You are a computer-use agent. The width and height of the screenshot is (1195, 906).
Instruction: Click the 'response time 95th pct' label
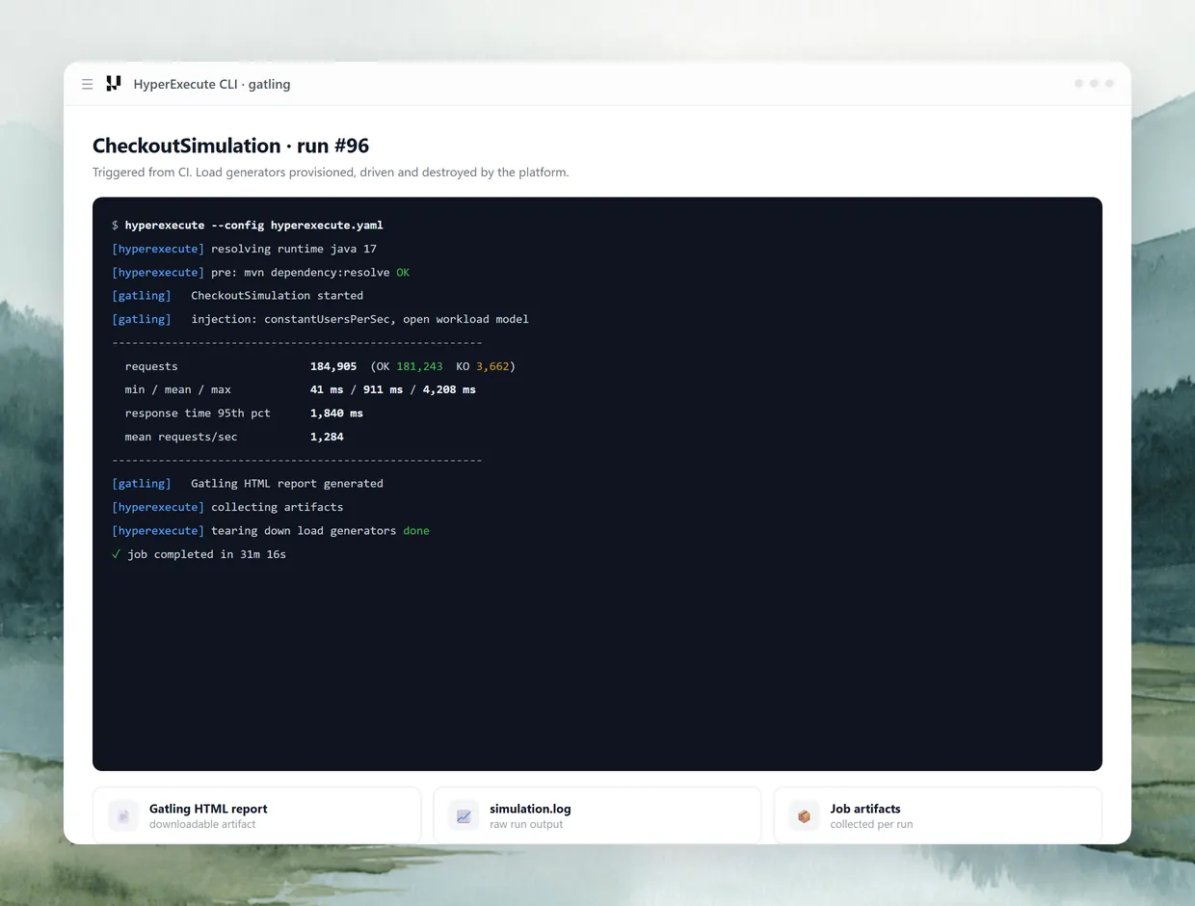click(198, 413)
